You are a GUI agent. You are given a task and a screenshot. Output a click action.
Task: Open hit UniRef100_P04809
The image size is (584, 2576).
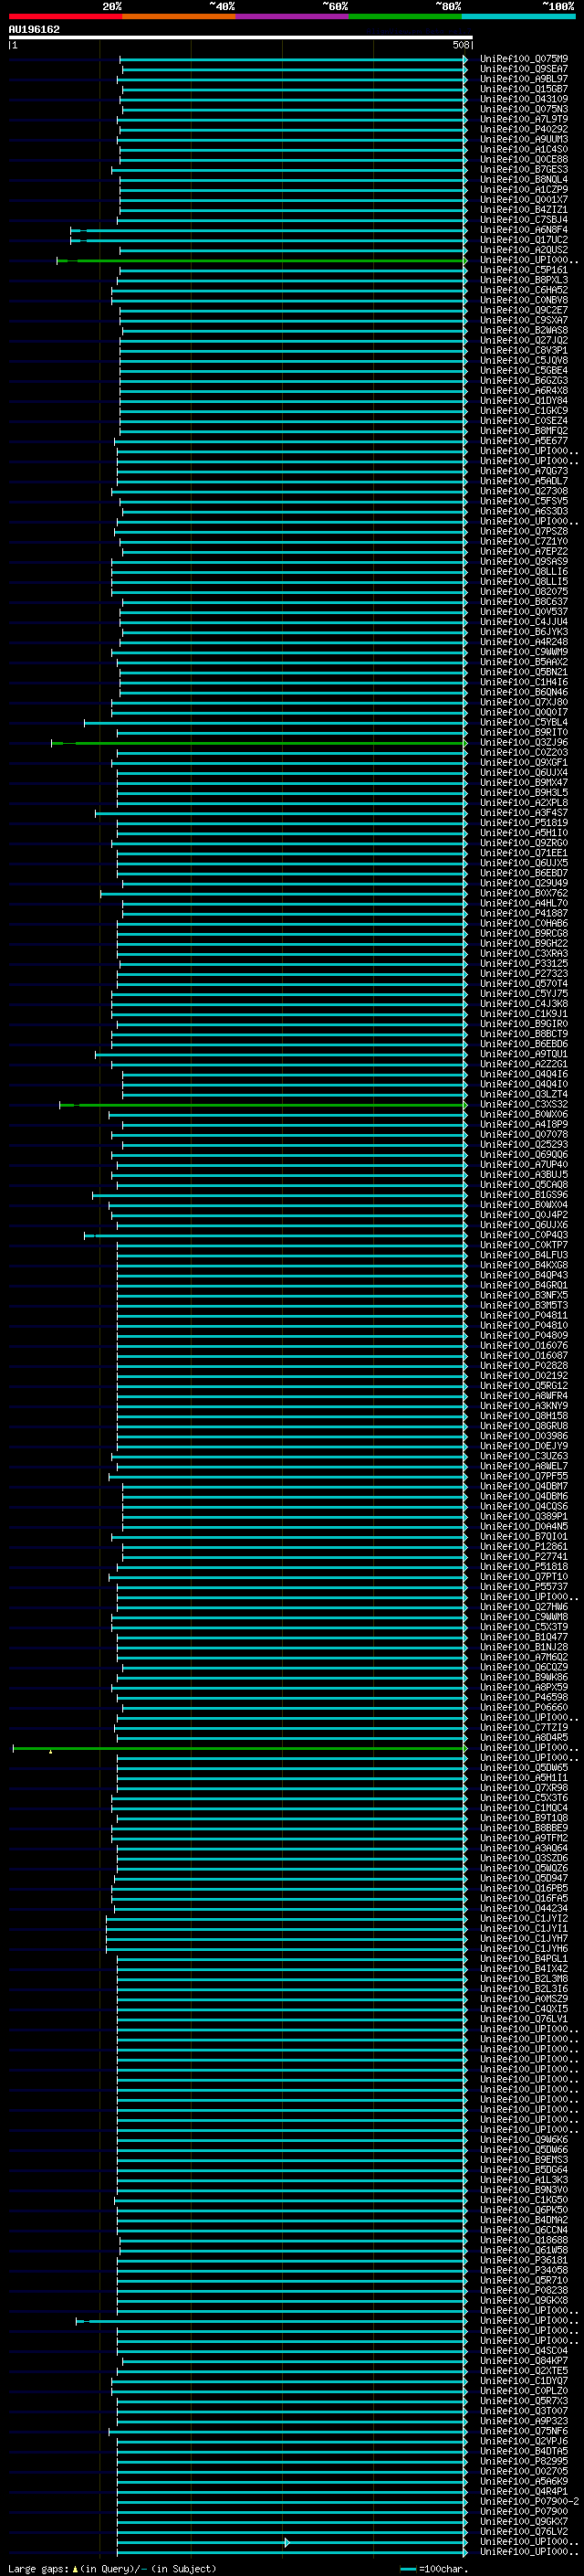(524, 1336)
